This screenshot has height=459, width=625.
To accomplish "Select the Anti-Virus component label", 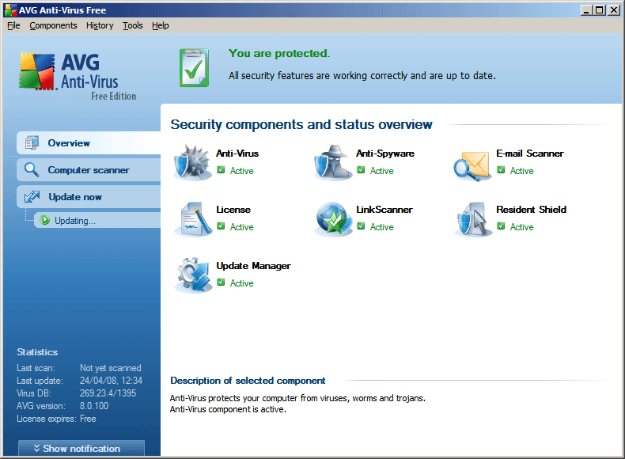I will 237,154.
